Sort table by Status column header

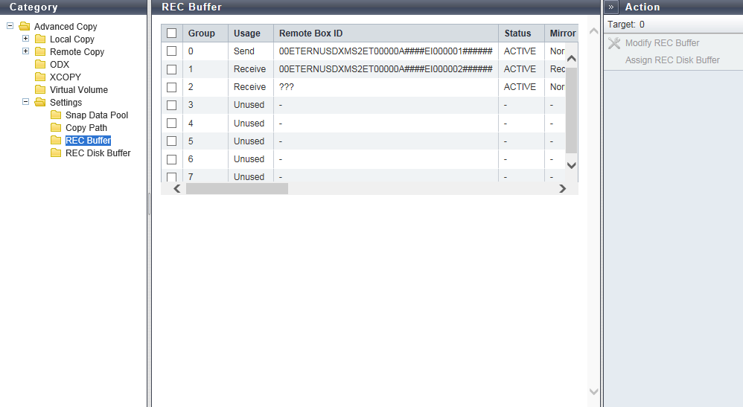click(x=517, y=33)
